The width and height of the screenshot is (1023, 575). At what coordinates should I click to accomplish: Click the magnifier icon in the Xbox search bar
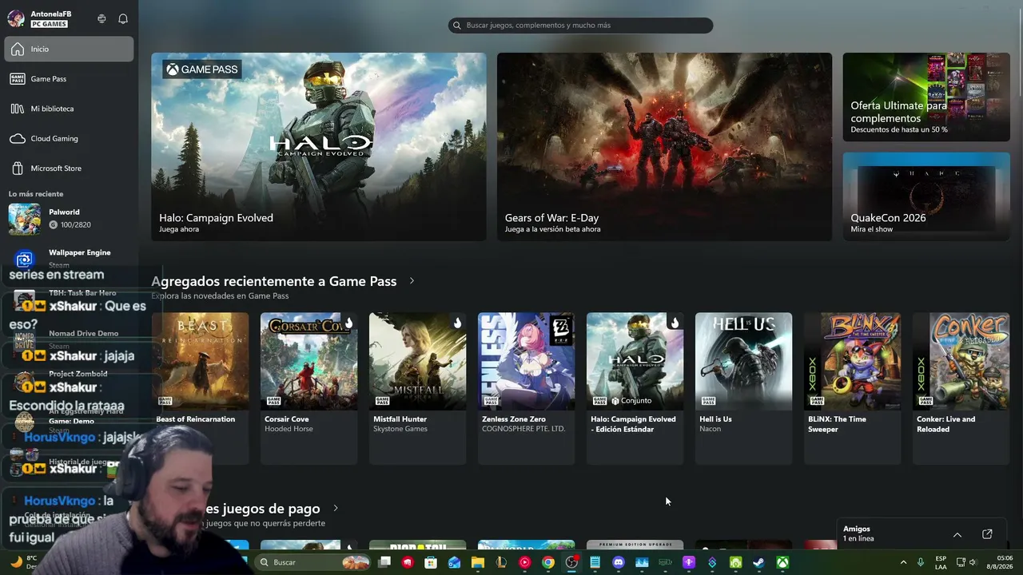coord(457,26)
